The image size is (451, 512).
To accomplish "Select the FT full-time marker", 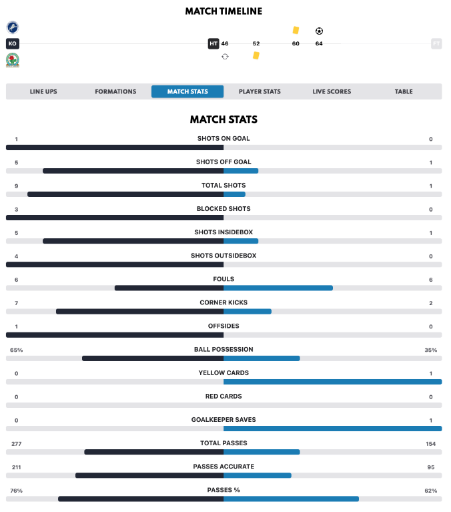I will pyautogui.click(x=436, y=43).
